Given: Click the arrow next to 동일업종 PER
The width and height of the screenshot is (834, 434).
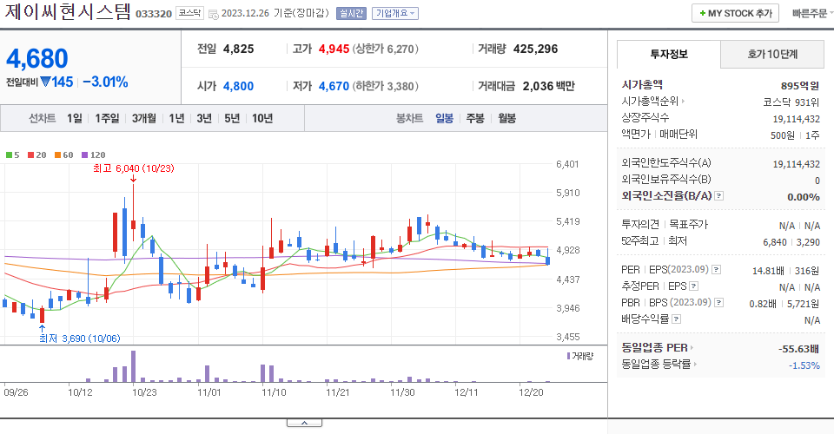Looking at the screenshot, I should click(692, 348).
